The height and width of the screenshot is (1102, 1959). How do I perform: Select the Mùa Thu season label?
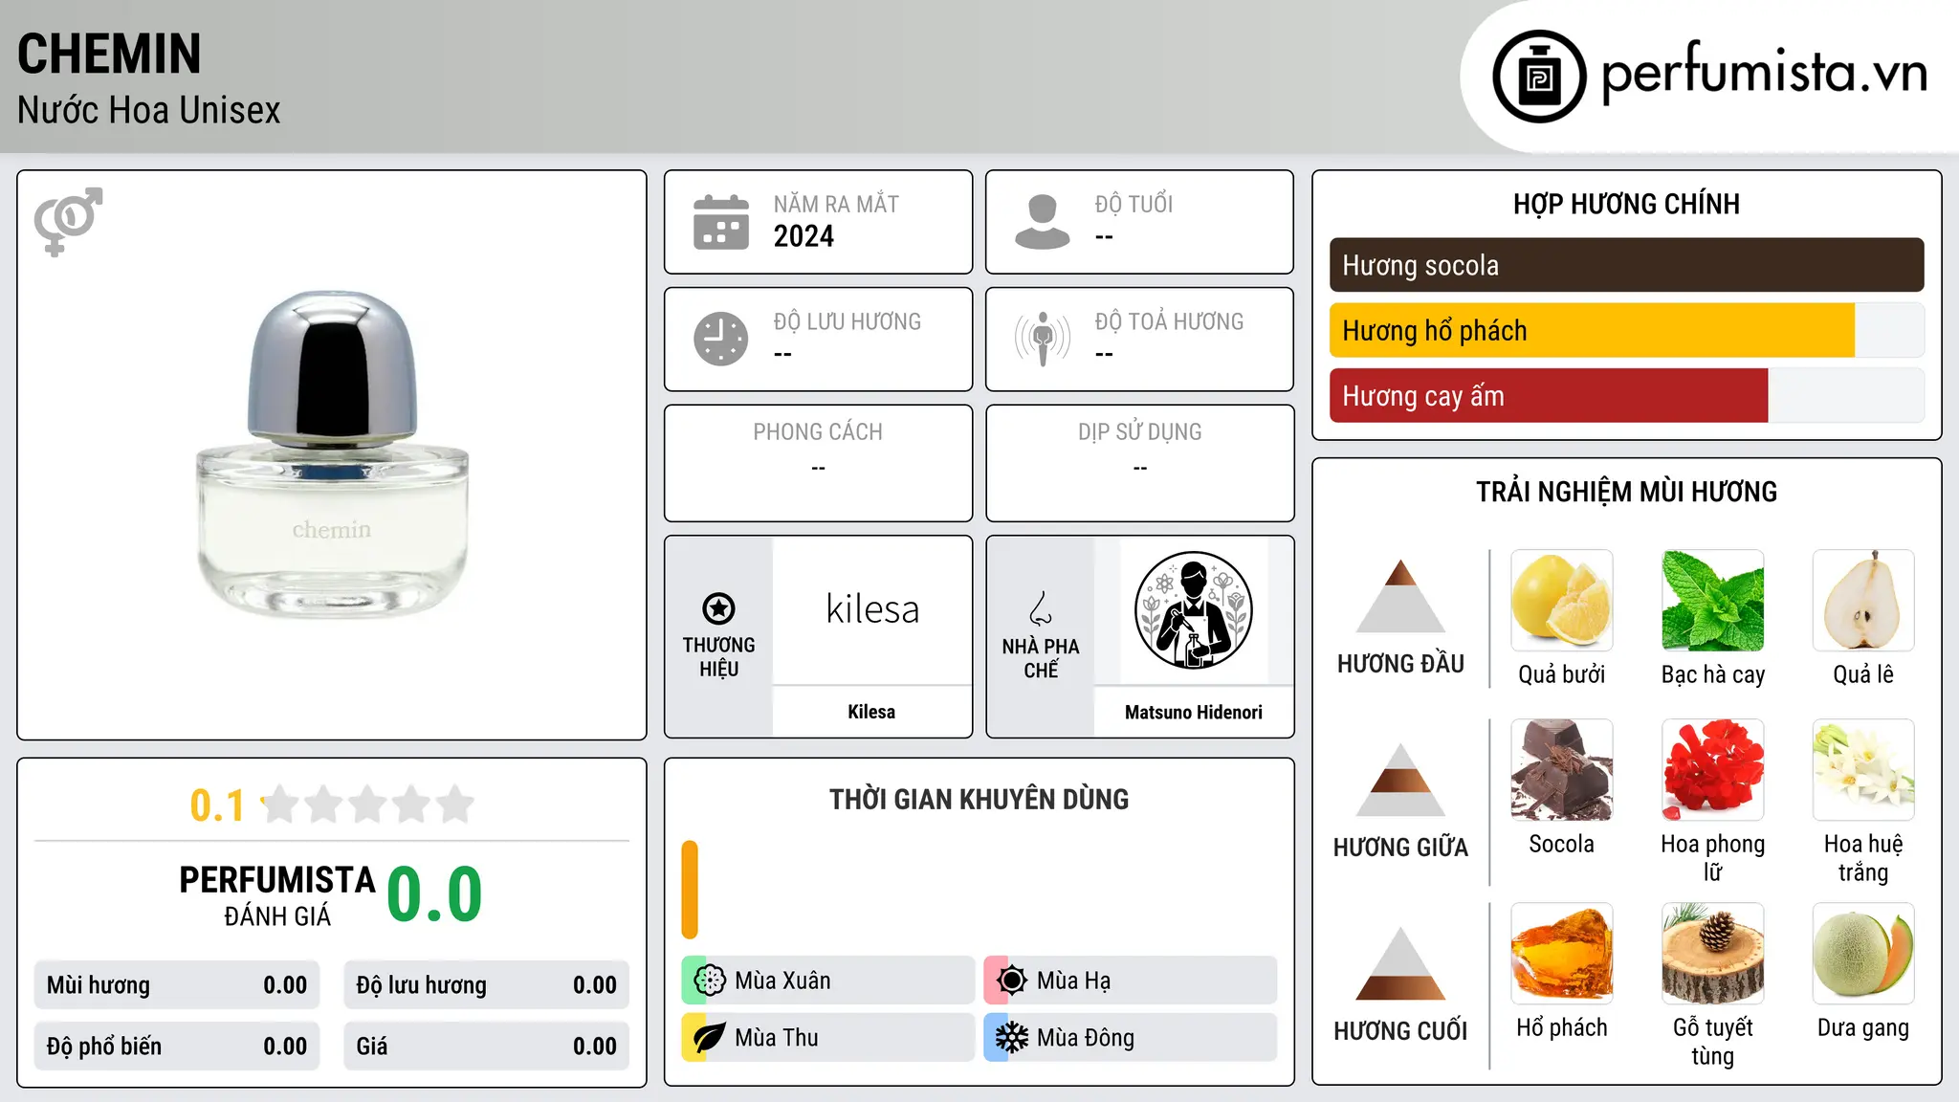click(777, 1038)
